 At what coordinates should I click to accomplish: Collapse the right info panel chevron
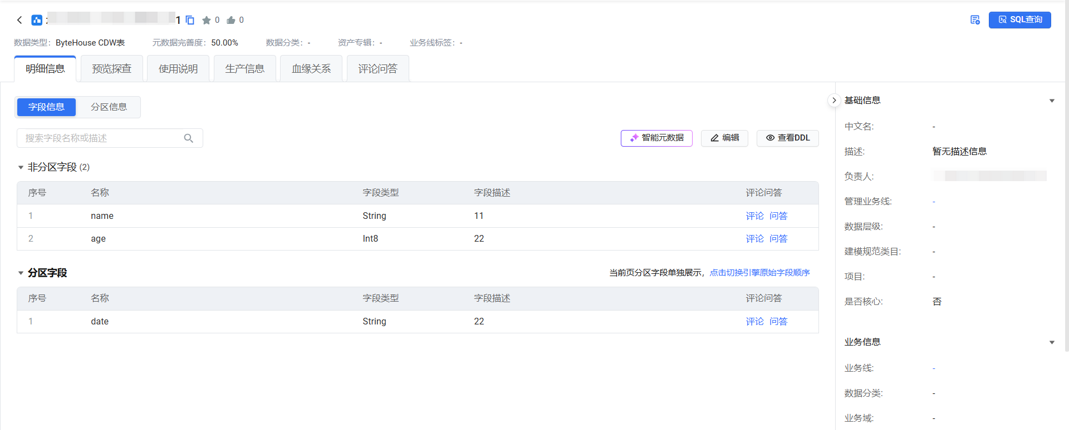pos(833,101)
